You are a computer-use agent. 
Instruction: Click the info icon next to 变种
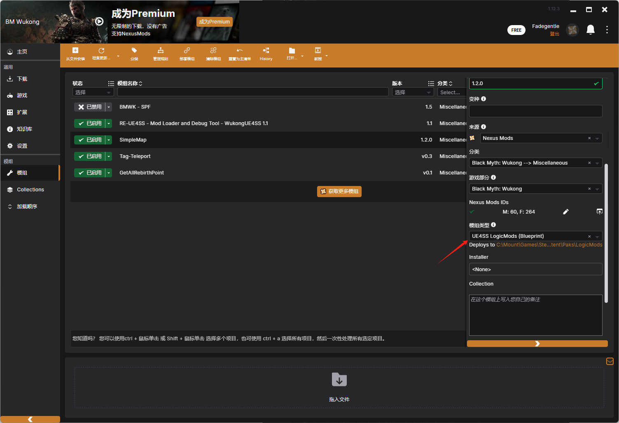(484, 99)
